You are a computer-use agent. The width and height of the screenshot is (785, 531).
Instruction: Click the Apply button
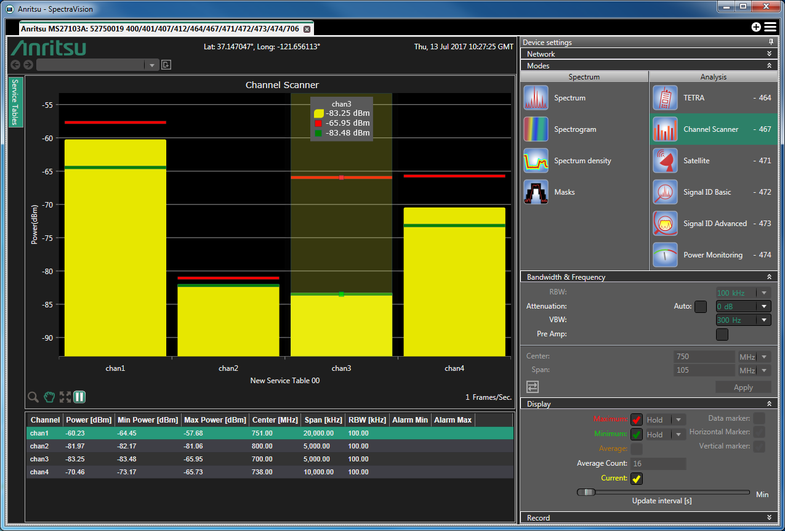click(743, 387)
